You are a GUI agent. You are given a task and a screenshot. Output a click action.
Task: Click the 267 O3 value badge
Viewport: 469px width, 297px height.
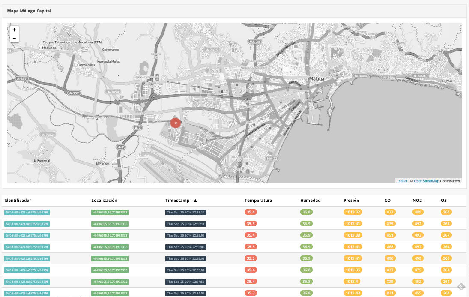coord(446,235)
